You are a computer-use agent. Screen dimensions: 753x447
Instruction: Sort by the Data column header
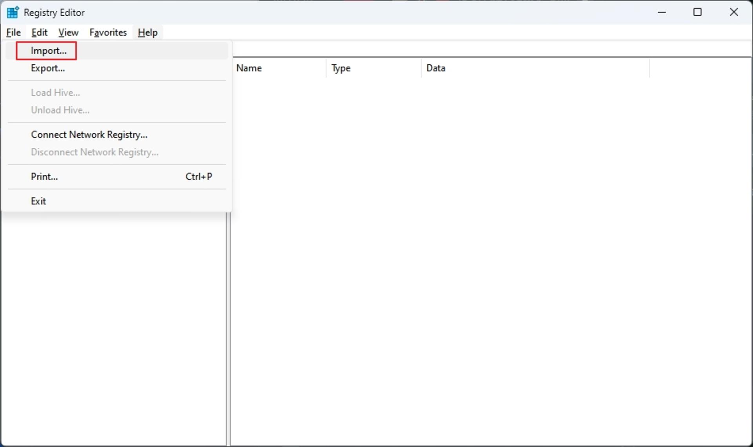(x=535, y=68)
